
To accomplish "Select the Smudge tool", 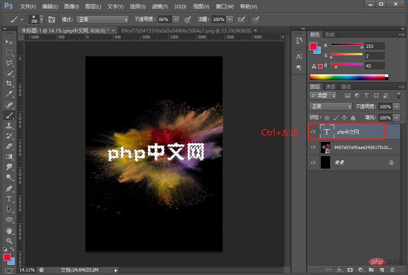I will (9, 167).
